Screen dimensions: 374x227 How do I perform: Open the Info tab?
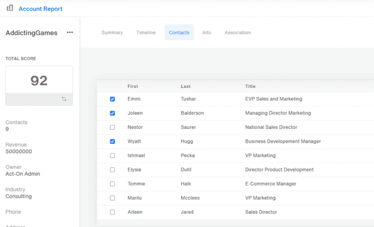207,33
